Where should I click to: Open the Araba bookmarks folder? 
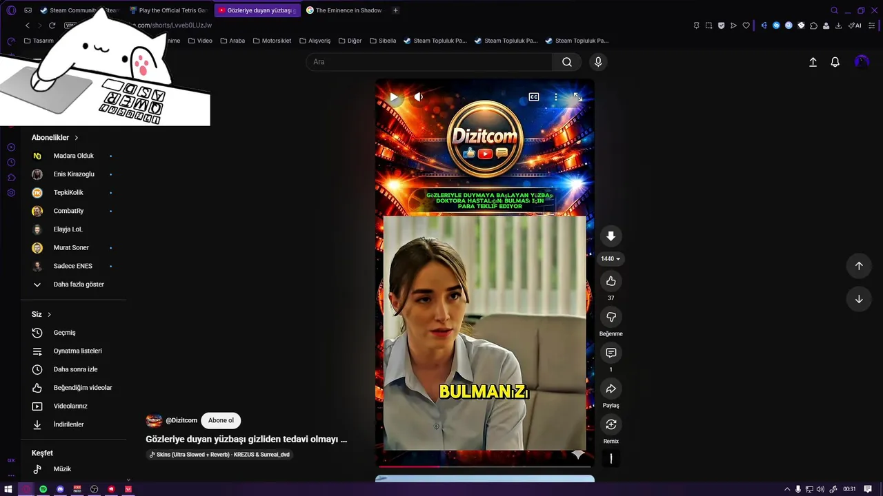click(x=232, y=41)
